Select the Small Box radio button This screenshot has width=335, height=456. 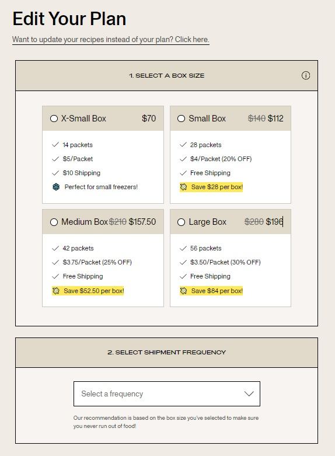click(181, 119)
